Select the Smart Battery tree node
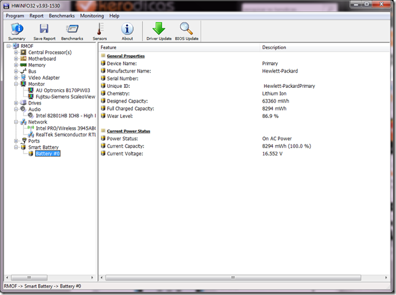Screen dimensions: 396x295 (43, 147)
